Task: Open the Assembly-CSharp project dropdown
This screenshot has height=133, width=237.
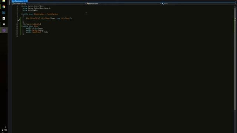Action: 49,4
